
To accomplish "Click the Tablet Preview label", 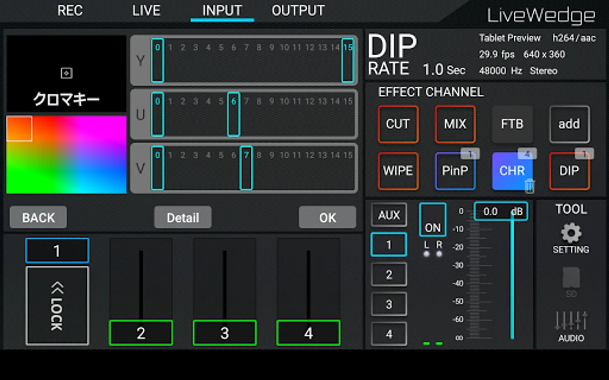I will pos(510,38).
